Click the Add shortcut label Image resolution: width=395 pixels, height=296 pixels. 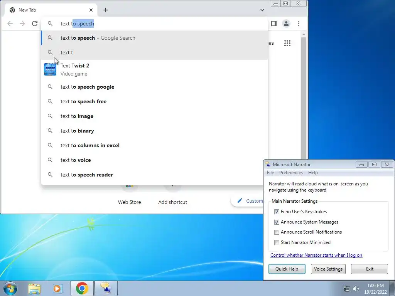click(x=172, y=202)
